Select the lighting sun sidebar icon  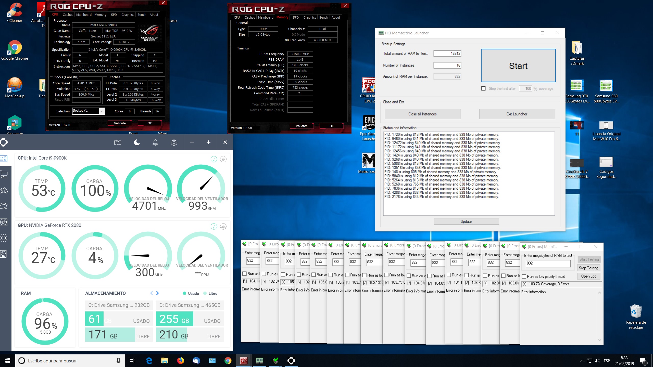point(4,238)
